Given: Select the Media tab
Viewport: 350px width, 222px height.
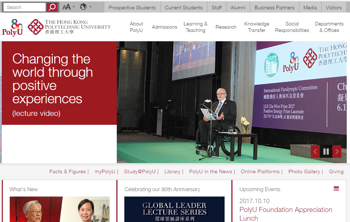Looking at the screenshot, I should click(x=310, y=7).
